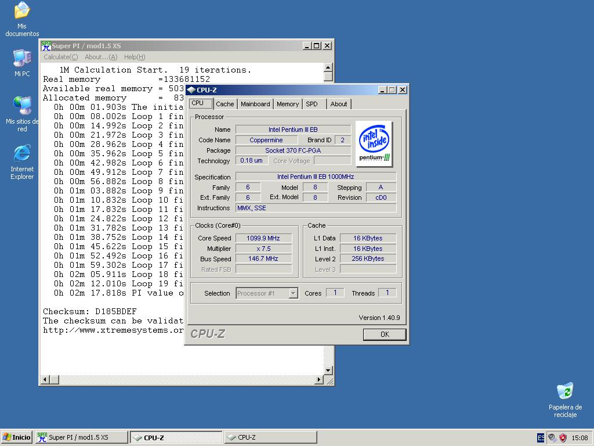Click Super PI vertical scrollbar down arrow

(x=328, y=370)
